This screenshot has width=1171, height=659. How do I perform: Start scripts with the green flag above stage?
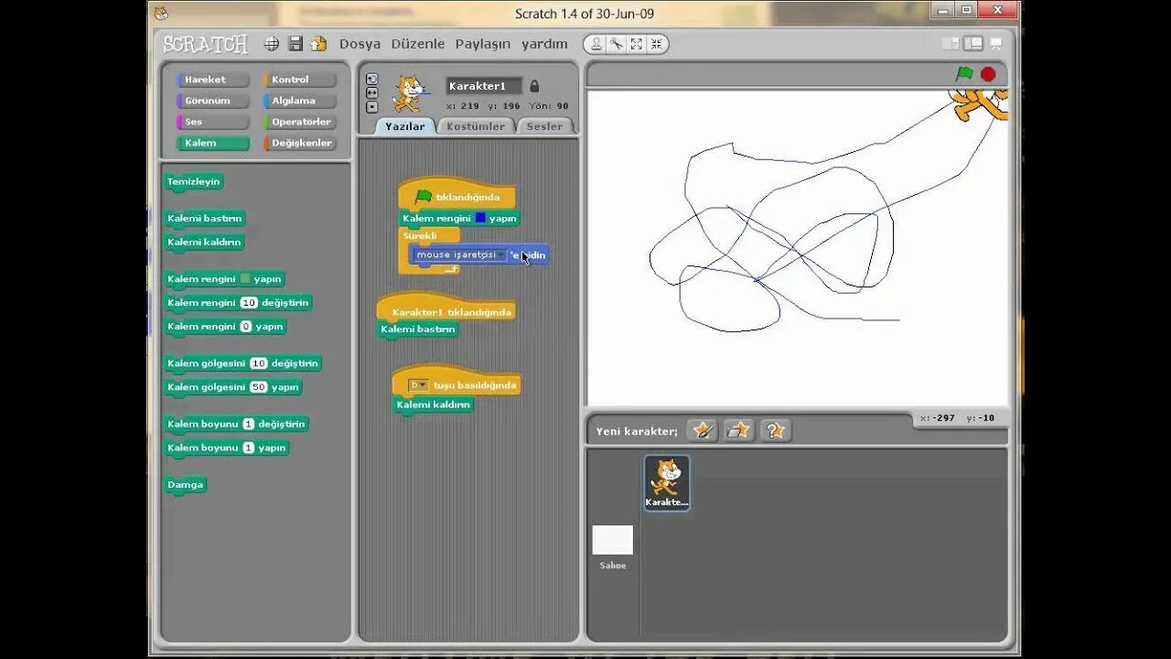coord(964,74)
